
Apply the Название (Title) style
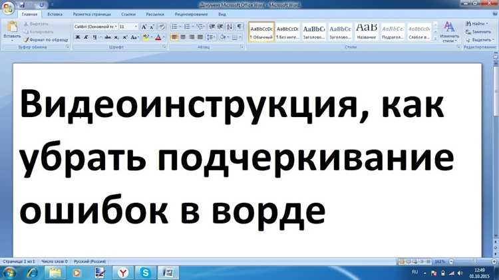(x=367, y=32)
